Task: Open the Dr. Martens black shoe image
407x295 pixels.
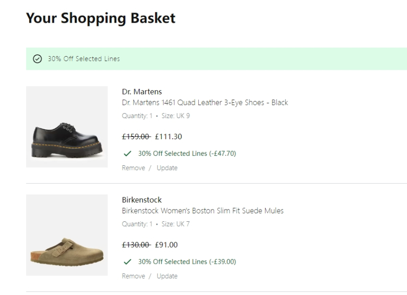Action: [67, 126]
